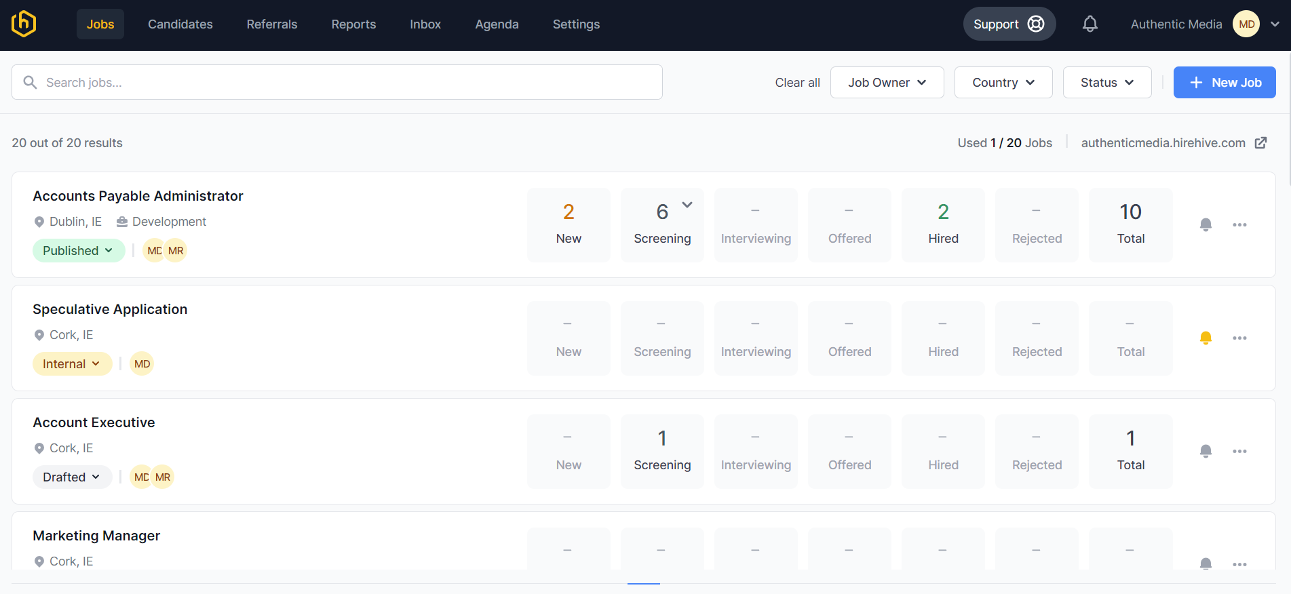Open more options for Speculative Application
This screenshot has height=594, width=1291.
tap(1239, 338)
